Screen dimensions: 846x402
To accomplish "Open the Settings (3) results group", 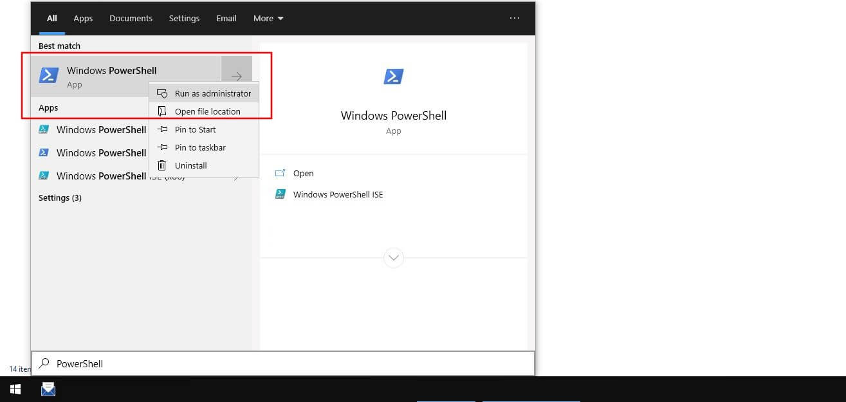I will (x=60, y=197).
